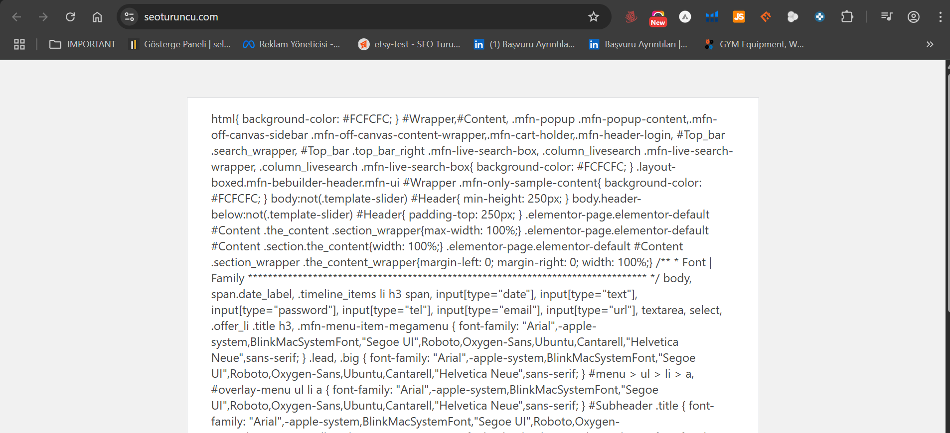
Task: Open the blue bar chart extension
Action: 712,17
